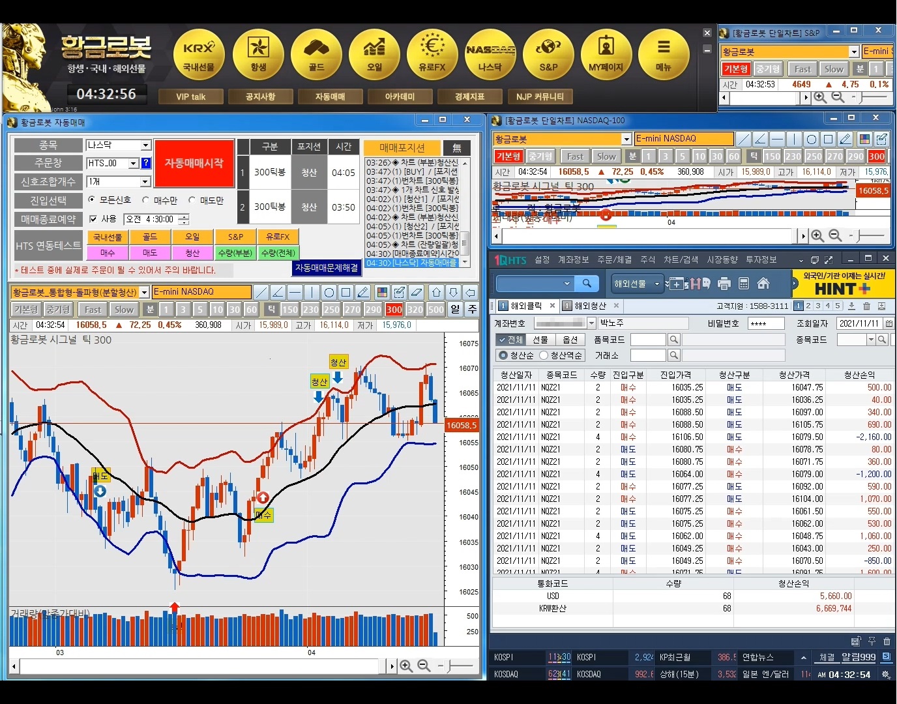Click search magnifier button in 1QHTS toolbar
The height and width of the screenshot is (704, 897).
click(587, 284)
